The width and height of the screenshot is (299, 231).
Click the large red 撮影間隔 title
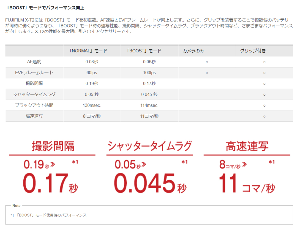[53, 146]
